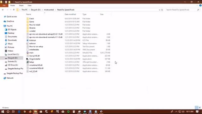Open Task View on taskbar
The height and width of the screenshot is (114, 202).
pyautogui.click(x=13, y=111)
